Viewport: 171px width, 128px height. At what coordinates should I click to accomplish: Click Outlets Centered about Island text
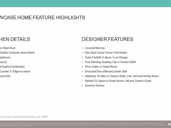point(17,53)
